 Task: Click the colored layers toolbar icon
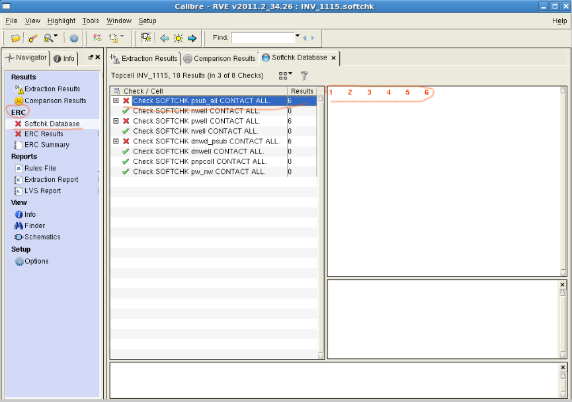97,38
